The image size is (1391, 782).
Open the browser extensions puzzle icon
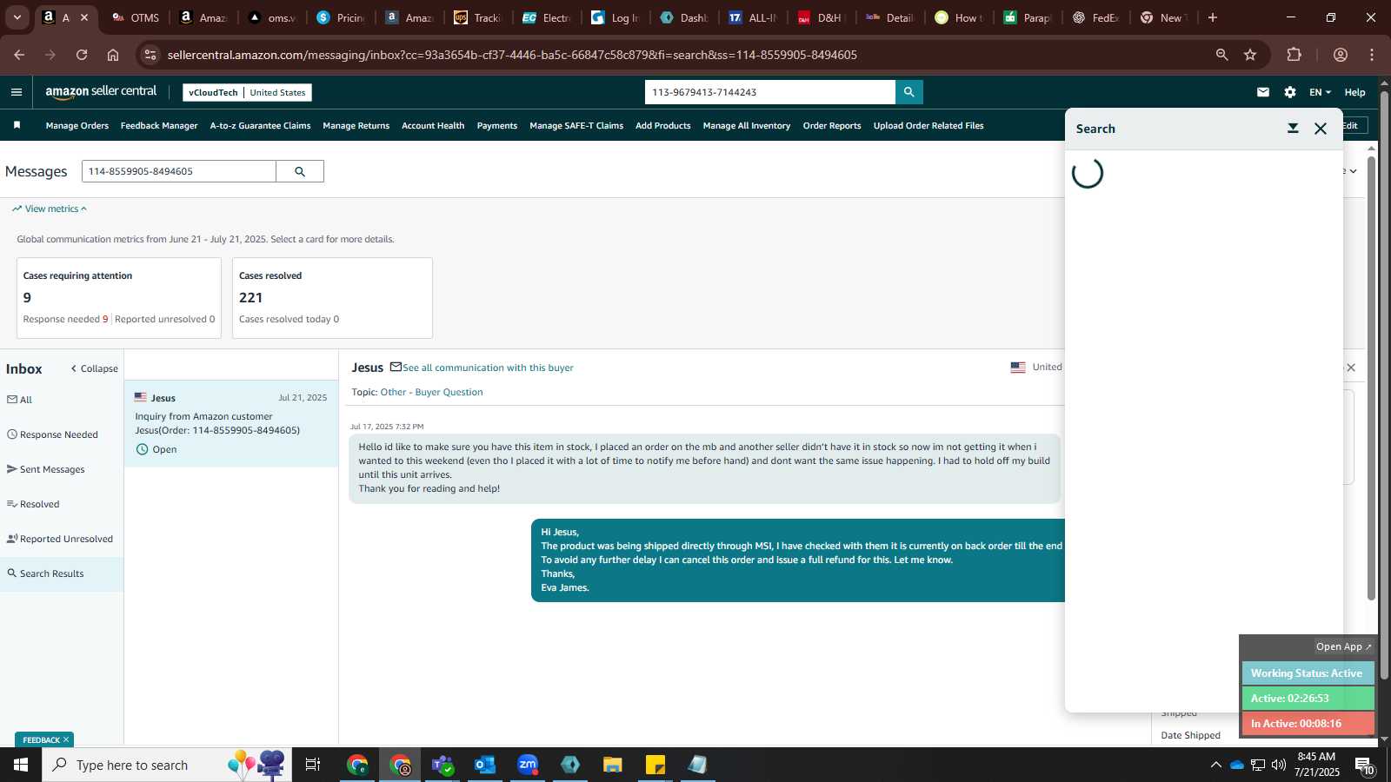[1294, 55]
